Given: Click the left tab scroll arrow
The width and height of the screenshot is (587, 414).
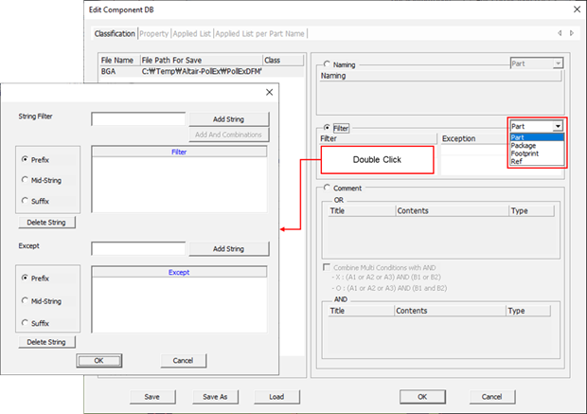Looking at the screenshot, I should point(560,33).
